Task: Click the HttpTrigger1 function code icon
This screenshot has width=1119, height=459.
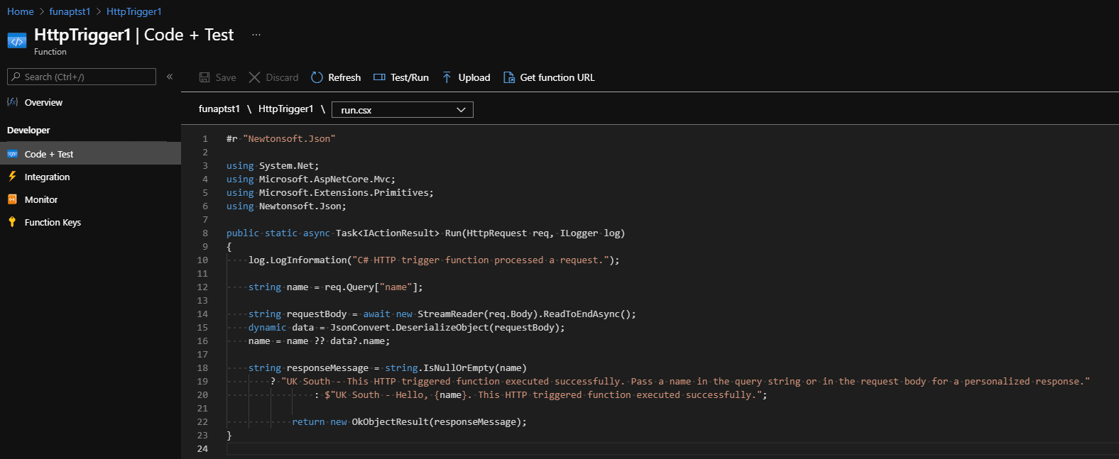Action: pyautogui.click(x=17, y=41)
